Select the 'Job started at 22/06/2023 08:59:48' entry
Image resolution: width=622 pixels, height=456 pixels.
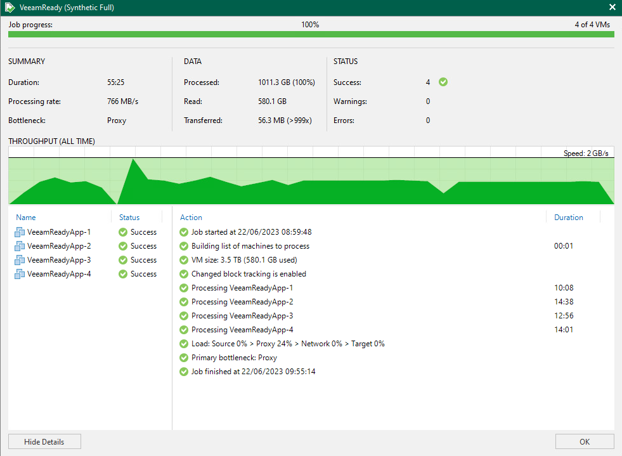[252, 232]
